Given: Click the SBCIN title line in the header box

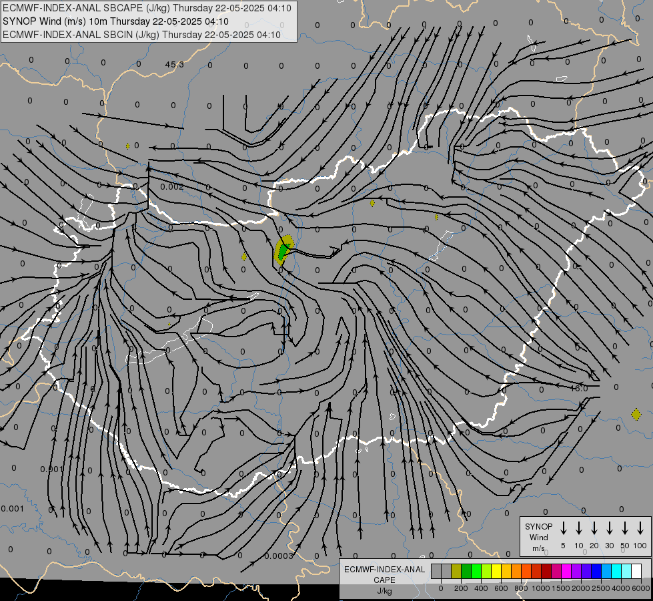Looking at the screenshot, I should pyautogui.click(x=141, y=35).
